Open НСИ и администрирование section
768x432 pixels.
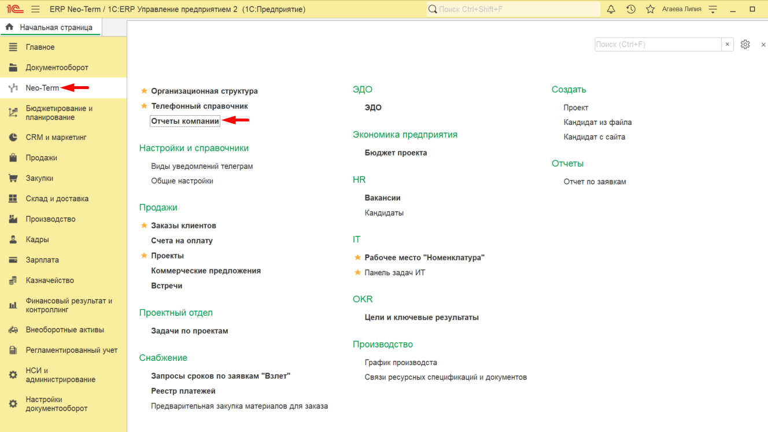coord(63,375)
